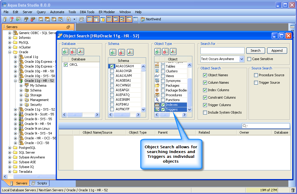
Task: Click the Search button
Action: [x=255, y=51]
